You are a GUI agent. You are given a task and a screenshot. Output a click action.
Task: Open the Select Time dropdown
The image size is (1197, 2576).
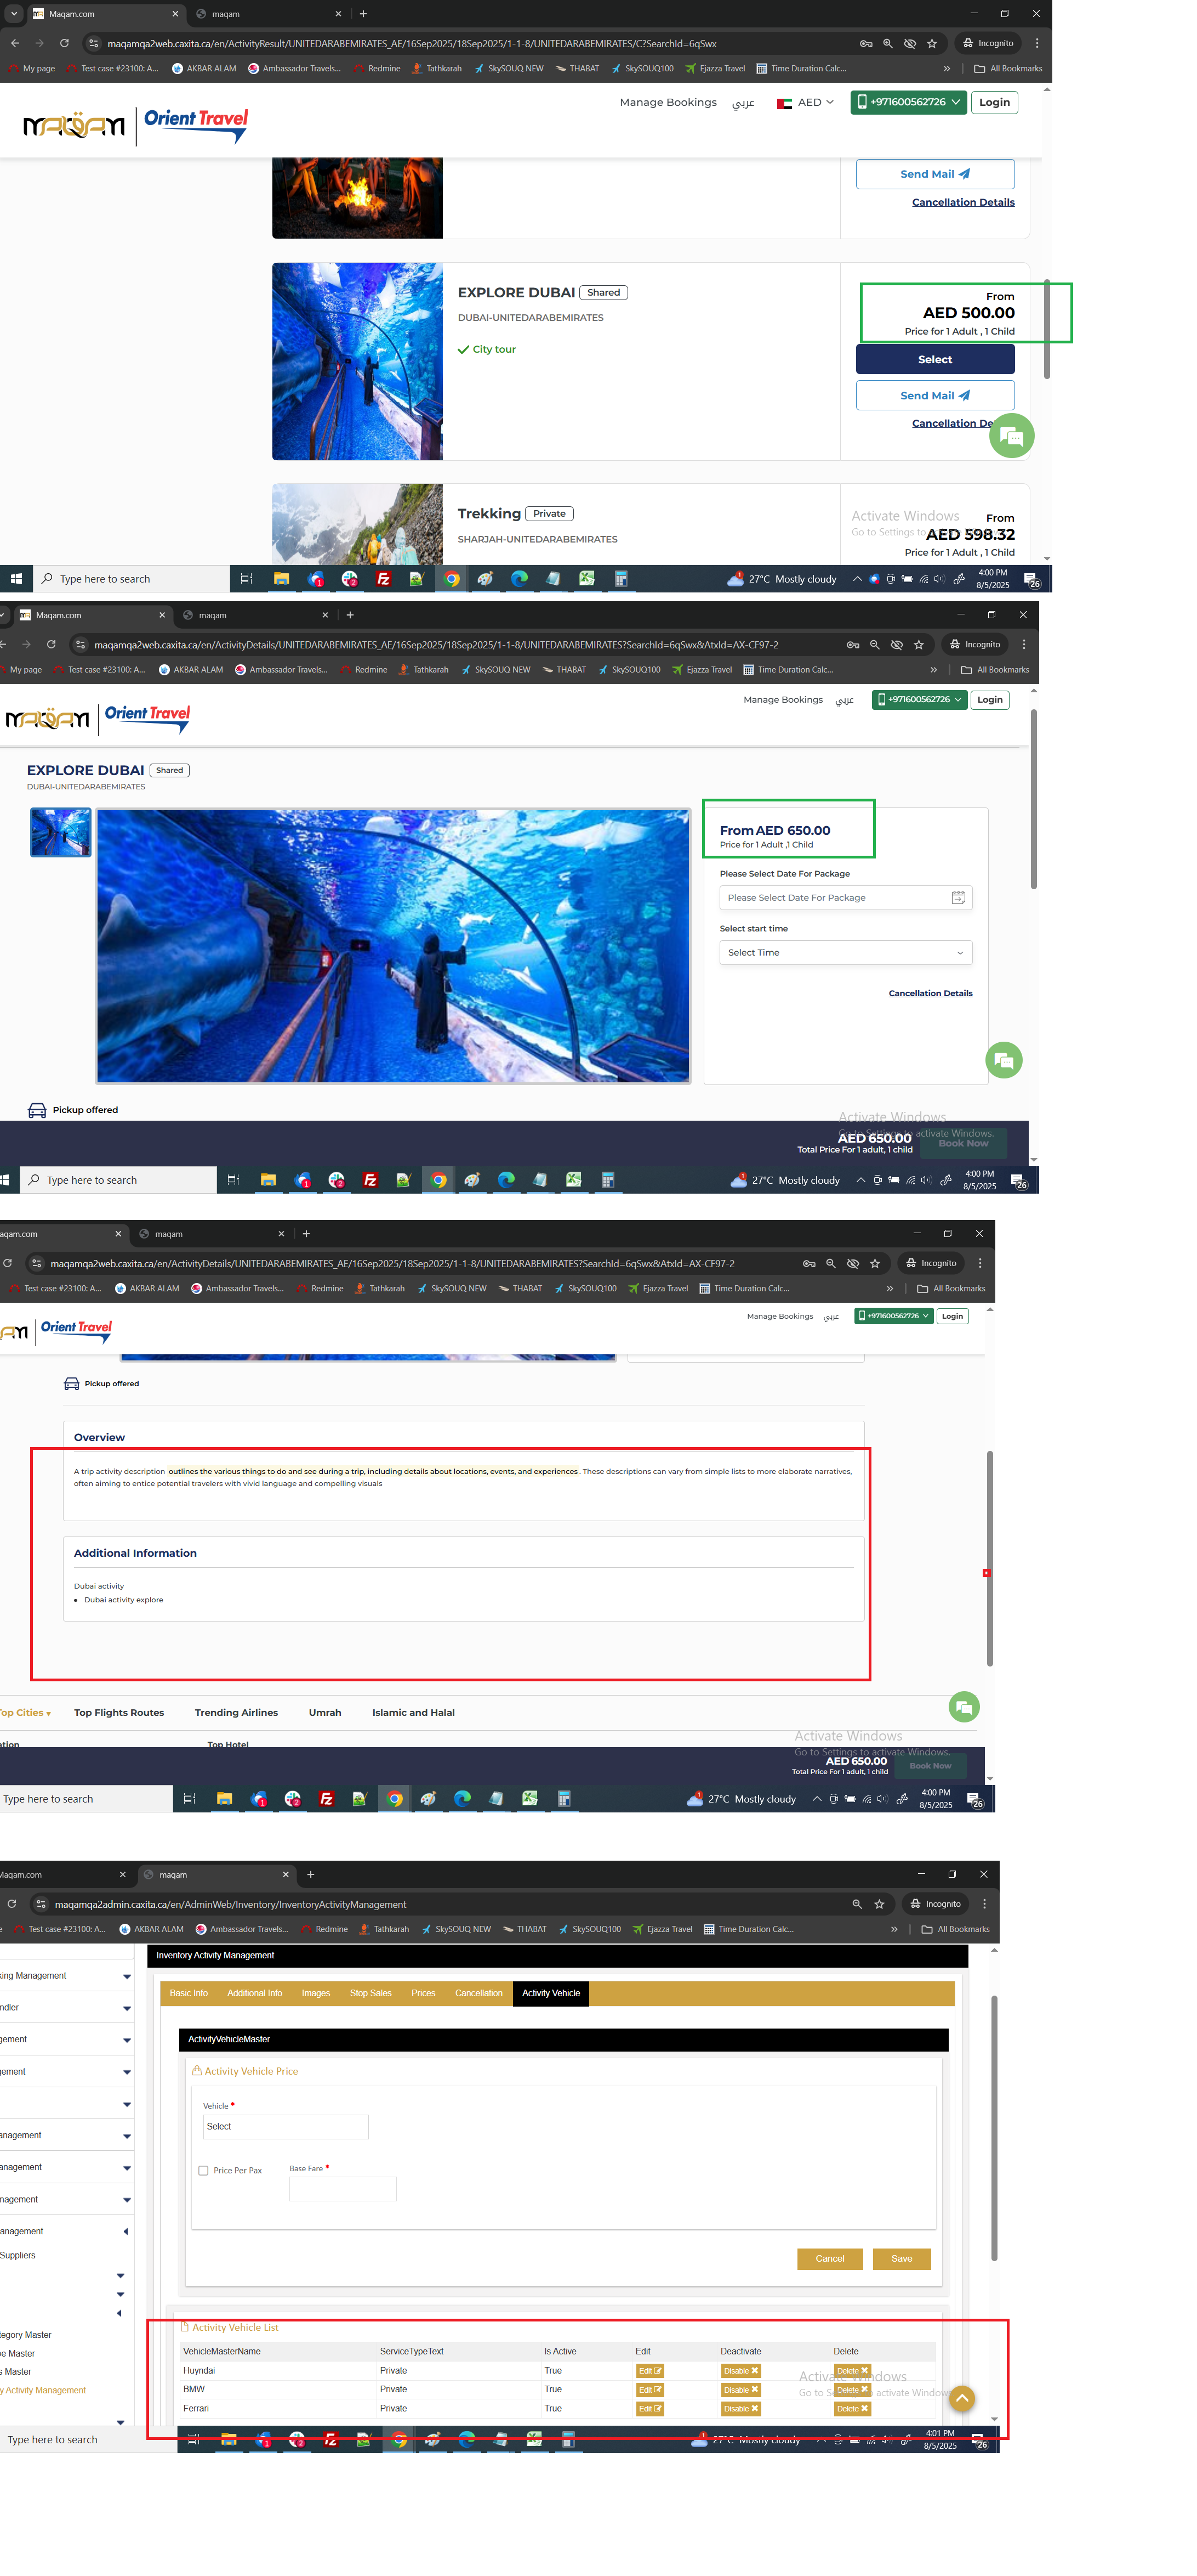coord(845,953)
